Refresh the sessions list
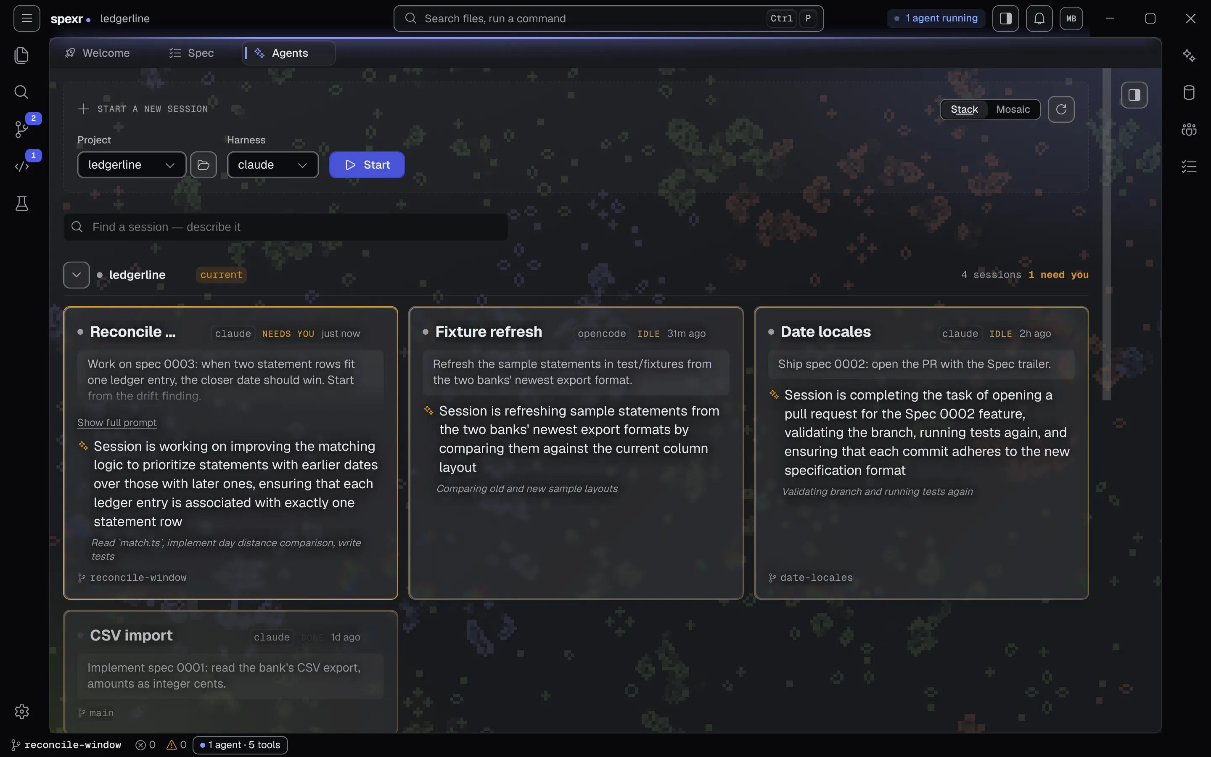The width and height of the screenshot is (1211, 757). click(x=1061, y=109)
